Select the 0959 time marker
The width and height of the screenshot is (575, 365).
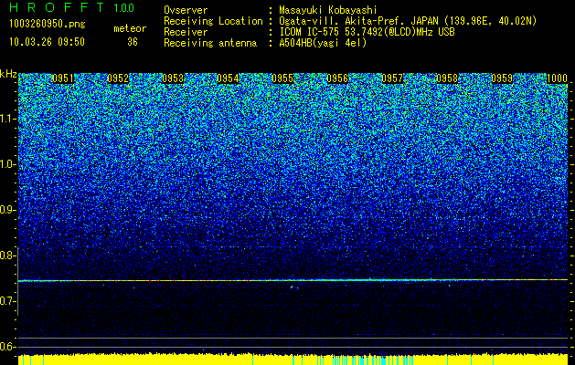tap(502, 78)
